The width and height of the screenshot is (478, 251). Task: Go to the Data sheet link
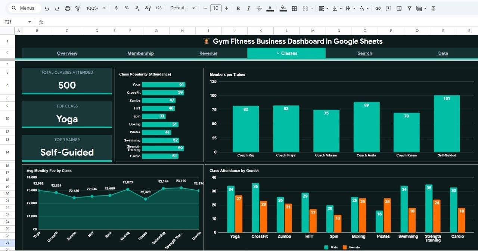[x=443, y=53]
